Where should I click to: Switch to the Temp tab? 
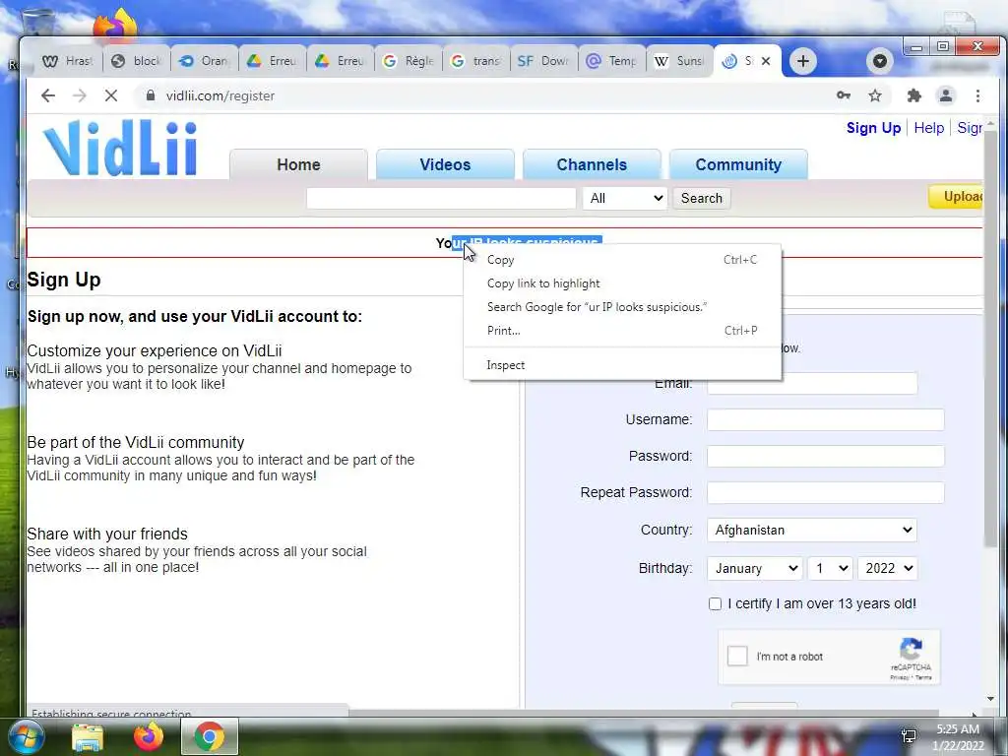613,61
